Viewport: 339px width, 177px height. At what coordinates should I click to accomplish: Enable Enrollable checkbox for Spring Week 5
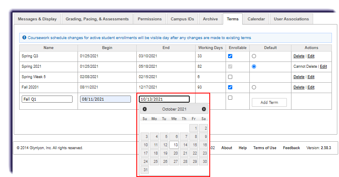230,77
